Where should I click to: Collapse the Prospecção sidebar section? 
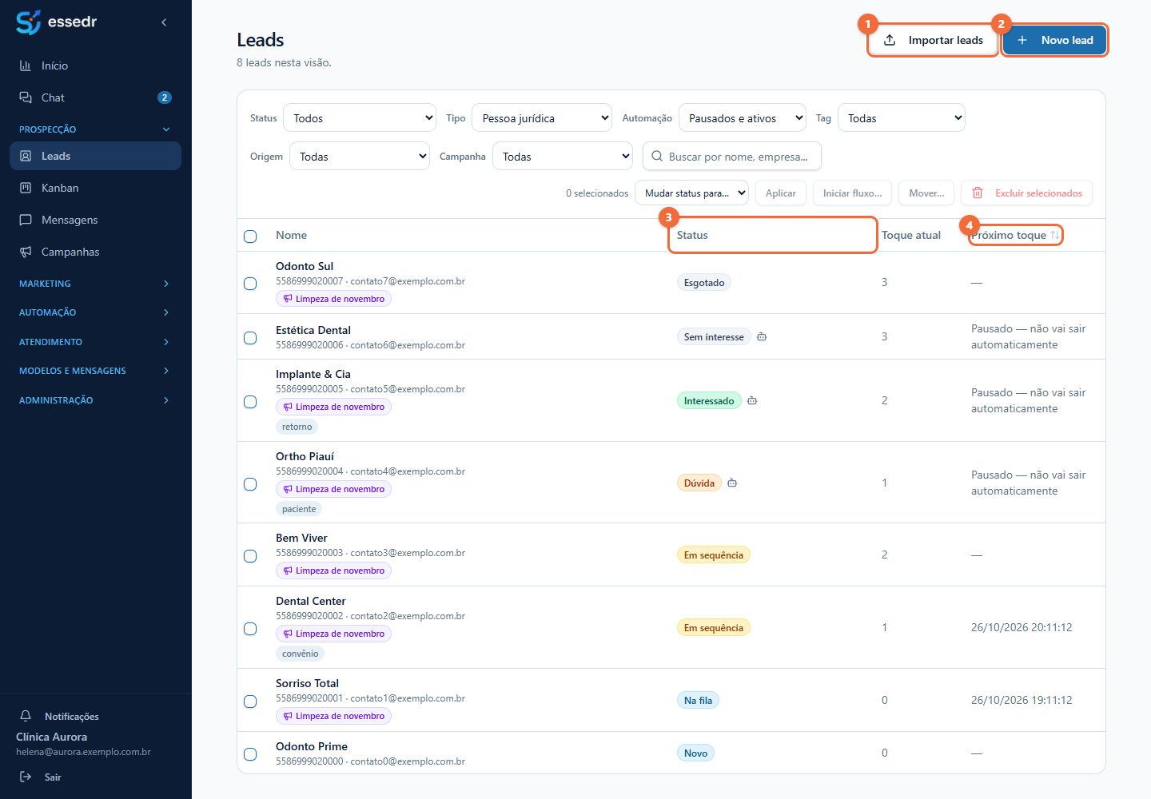pos(96,129)
